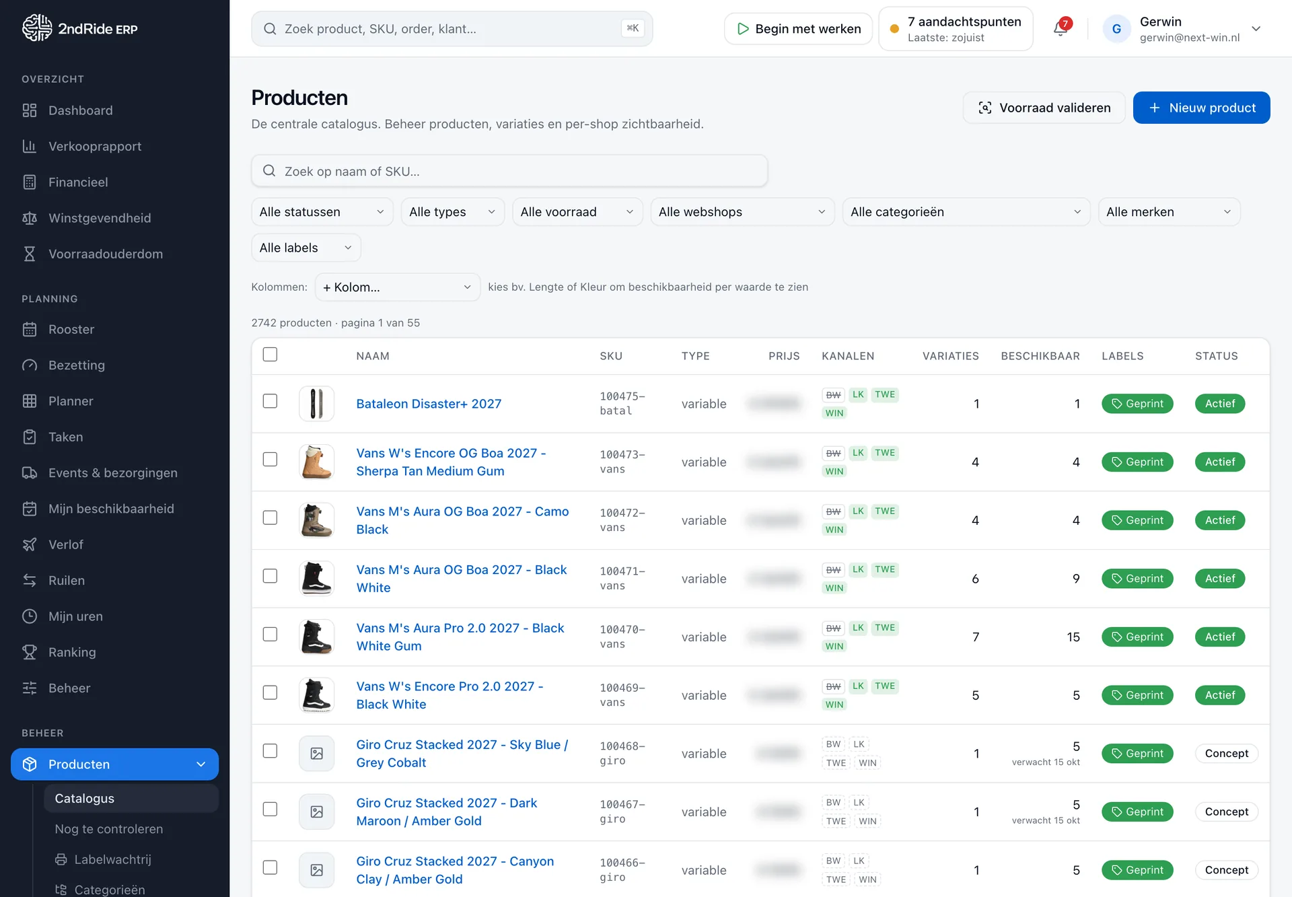The height and width of the screenshot is (897, 1292).
Task: Open the Alle categorieën filter dropdown
Action: [966, 212]
